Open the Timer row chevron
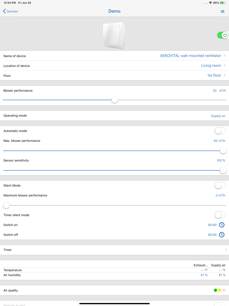This screenshot has height=306, width=229. (226, 250)
